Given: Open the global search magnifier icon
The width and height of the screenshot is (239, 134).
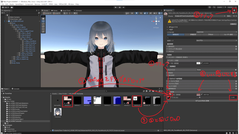Looking at the screenshot, I should click(x=214, y=7).
